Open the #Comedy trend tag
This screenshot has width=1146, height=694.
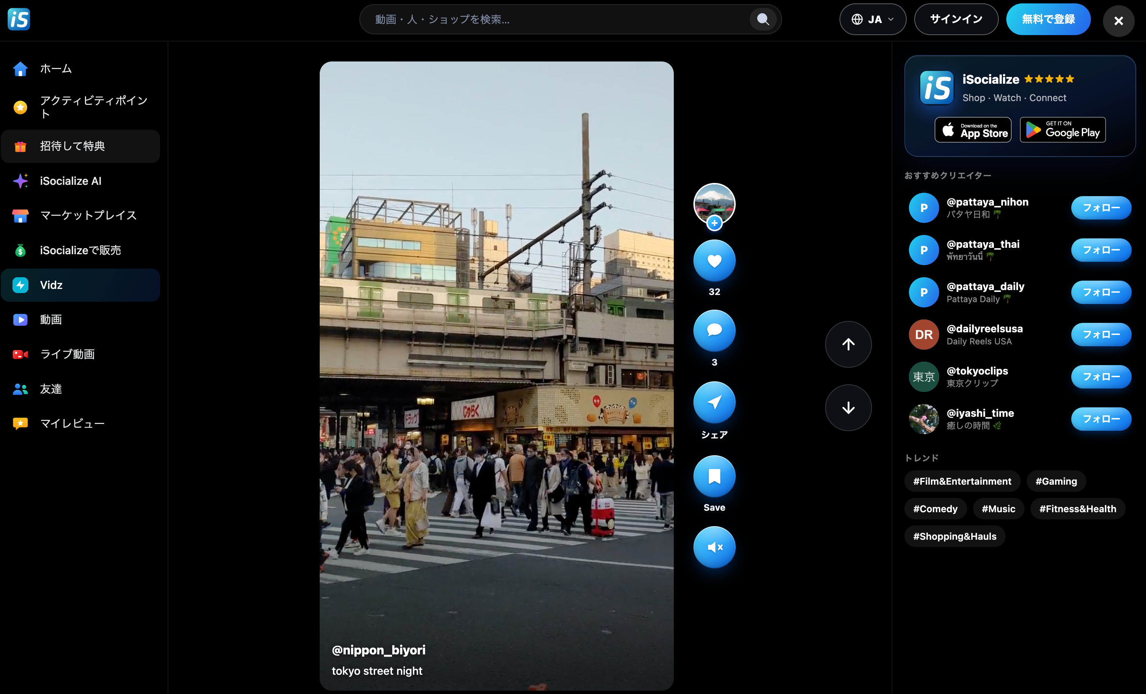[935, 509]
